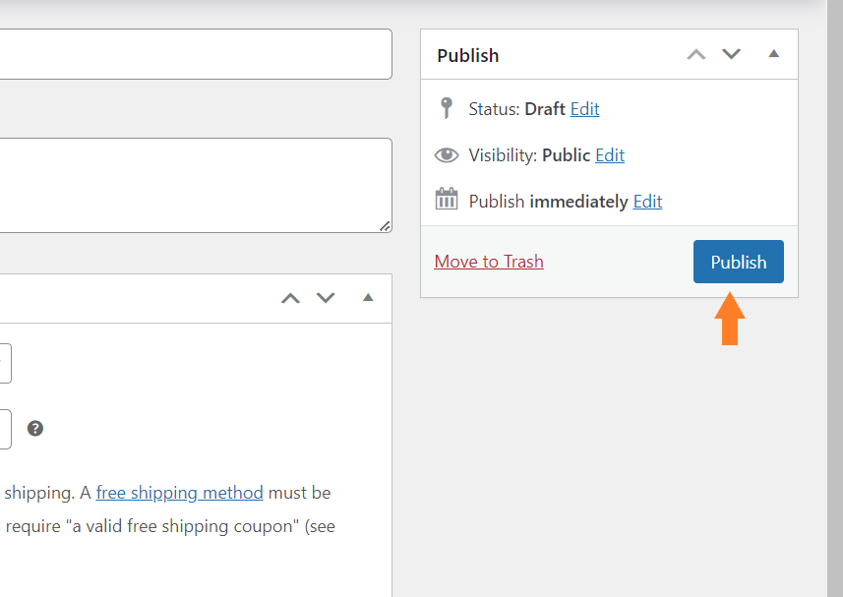The image size is (843, 597).
Task: Edit the Public visibility setting
Action: 610,155
